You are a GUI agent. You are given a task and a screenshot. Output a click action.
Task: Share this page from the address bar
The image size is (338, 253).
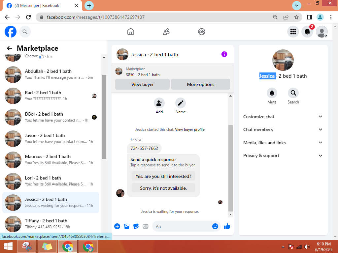[x=286, y=17]
